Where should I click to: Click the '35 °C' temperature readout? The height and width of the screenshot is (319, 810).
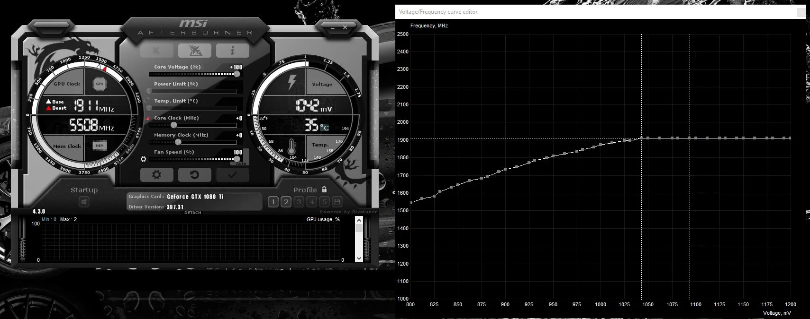pyautogui.click(x=317, y=125)
